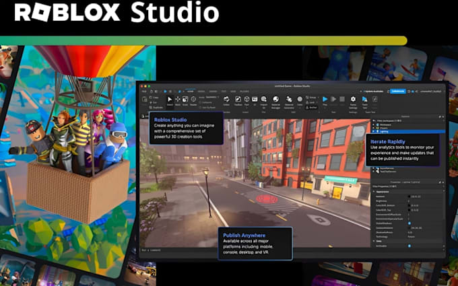458x286 pixels.
Task: Click the Paste clipboard icon
Action: [145, 100]
